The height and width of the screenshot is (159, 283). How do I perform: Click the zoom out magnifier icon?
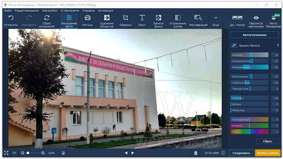(23, 153)
